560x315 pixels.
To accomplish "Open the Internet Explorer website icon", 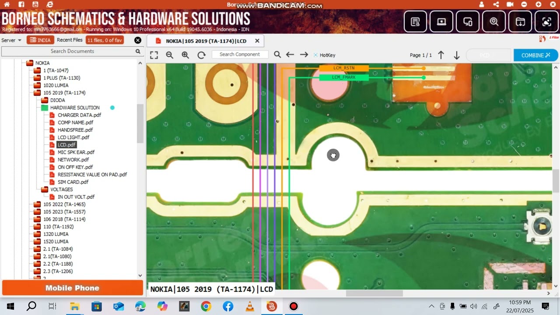I will click(x=50, y=4).
